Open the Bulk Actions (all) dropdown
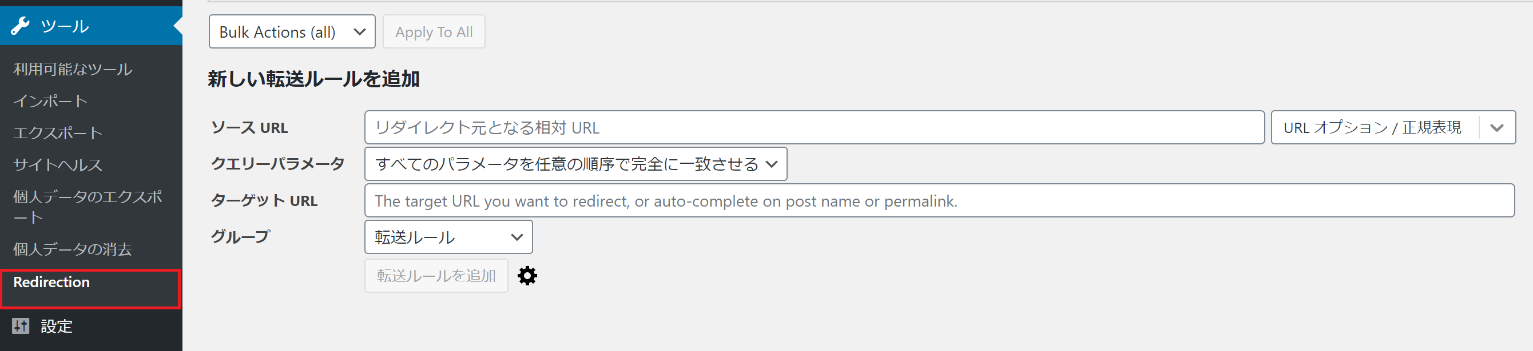The image size is (1533, 351). [292, 32]
